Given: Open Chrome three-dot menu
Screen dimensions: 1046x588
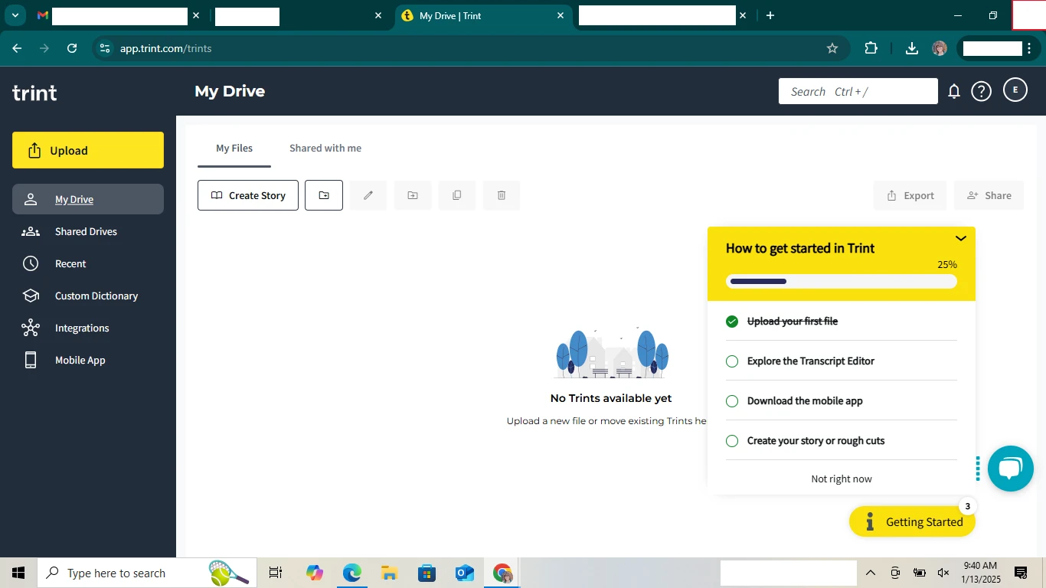Looking at the screenshot, I should pyautogui.click(x=1029, y=48).
